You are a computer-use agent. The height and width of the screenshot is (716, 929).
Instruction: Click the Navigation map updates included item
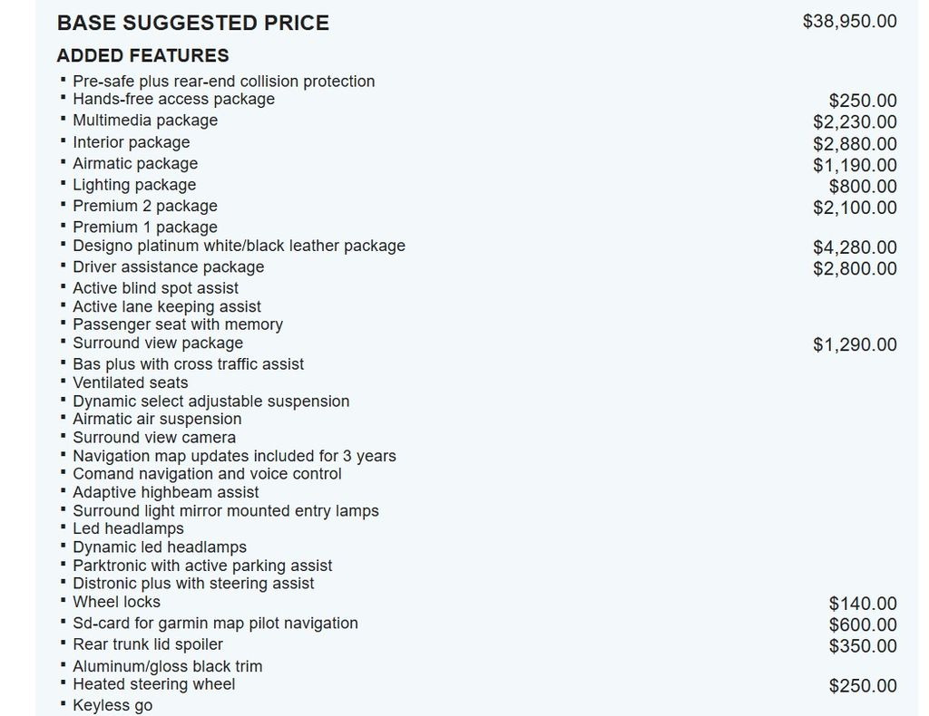click(235, 456)
